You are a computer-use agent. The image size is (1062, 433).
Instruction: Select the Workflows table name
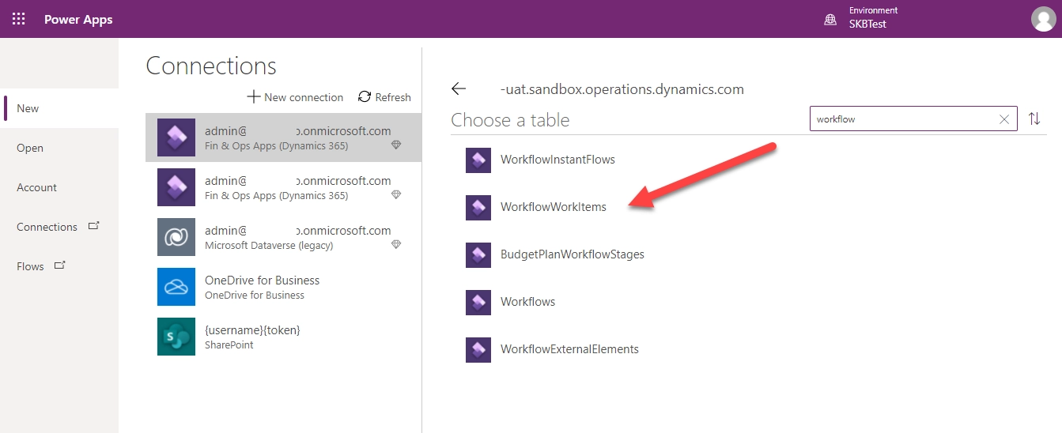click(x=528, y=302)
